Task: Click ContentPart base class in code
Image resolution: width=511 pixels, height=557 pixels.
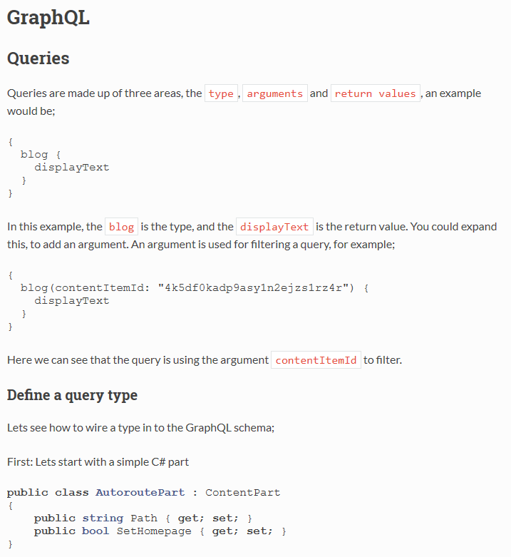Action: click(x=243, y=492)
